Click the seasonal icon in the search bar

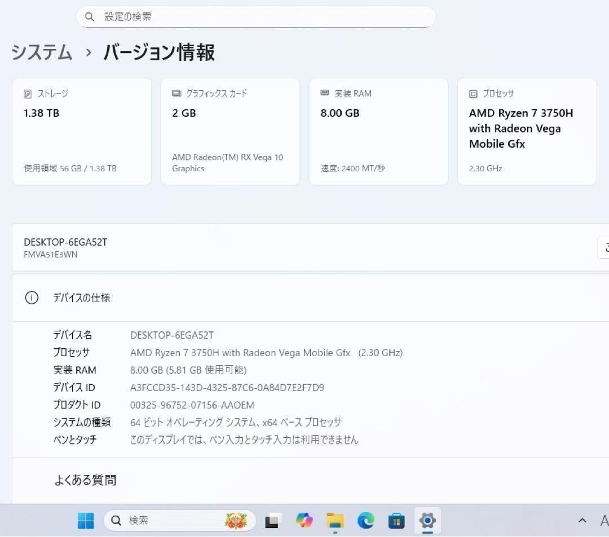click(x=236, y=521)
